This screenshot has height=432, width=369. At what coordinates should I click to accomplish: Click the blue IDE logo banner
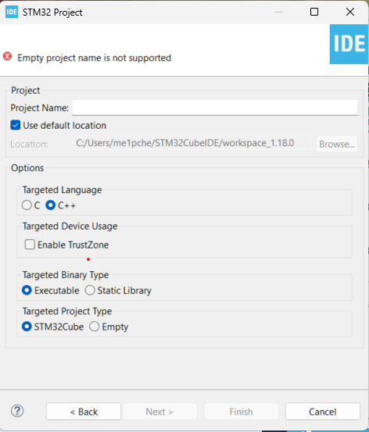coord(349,44)
